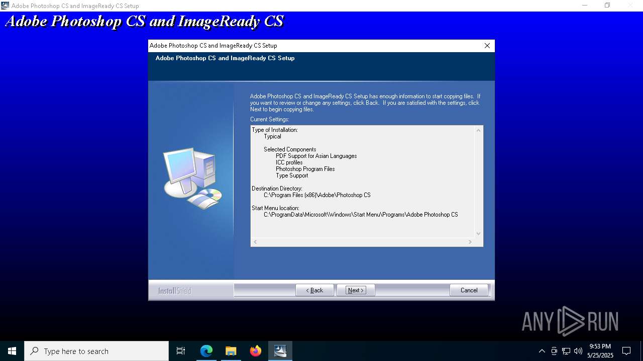Close the setup dialog window
Viewport: 643px width, 361px height.
click(487, 46)
